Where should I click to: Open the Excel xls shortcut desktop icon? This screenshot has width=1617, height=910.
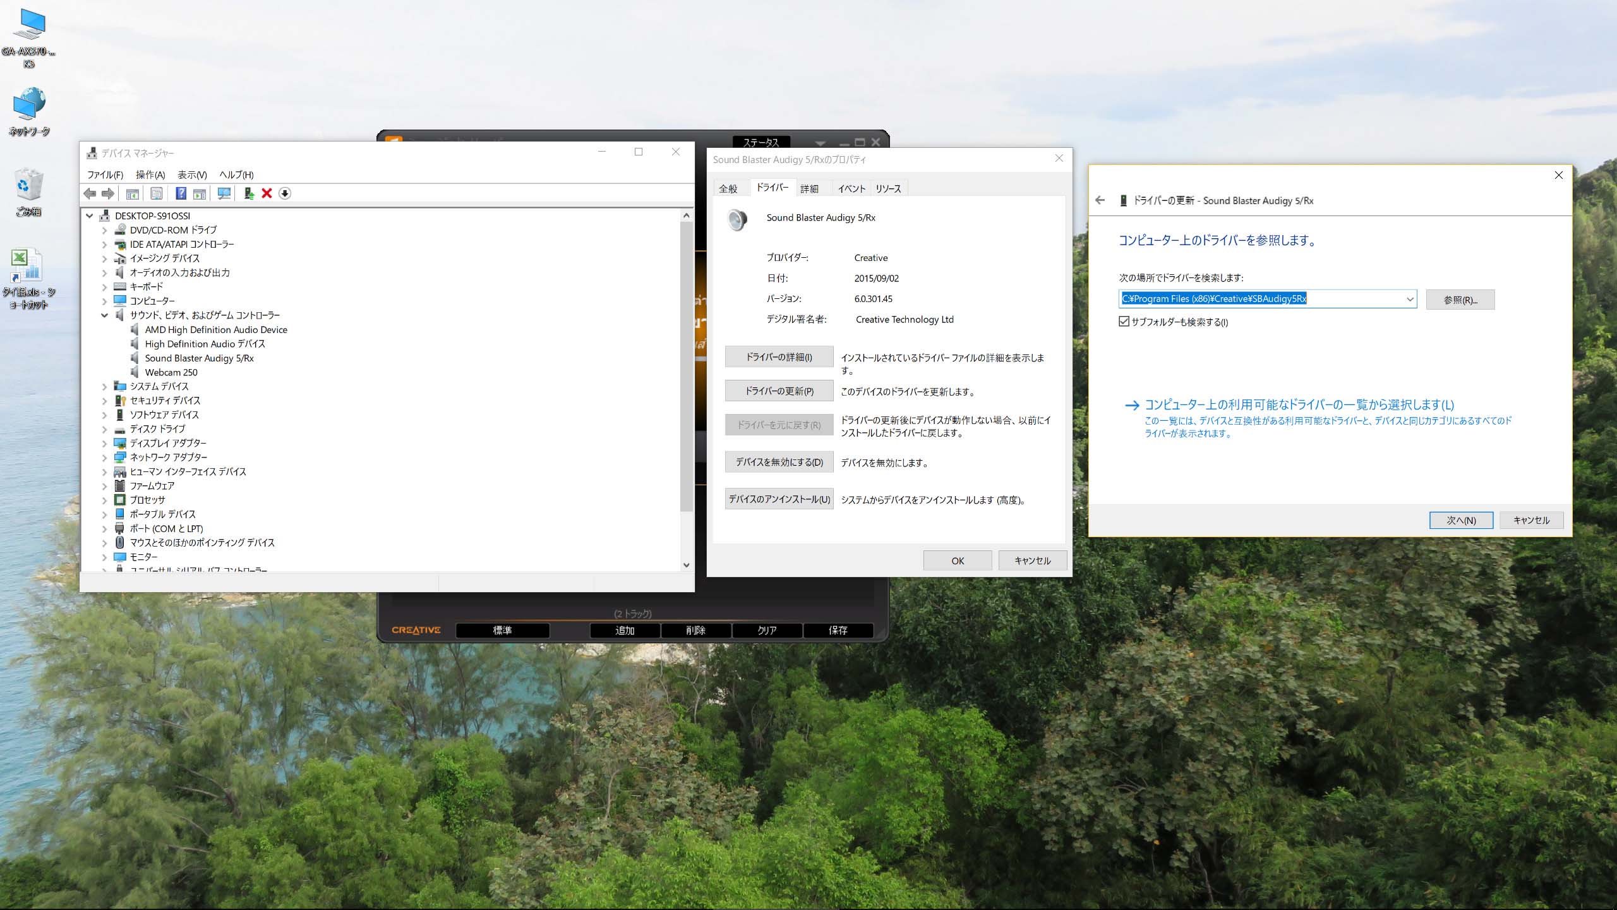pyautogui.click(x=28, y=278)
